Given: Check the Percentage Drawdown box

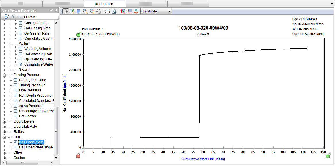Looking at the screenshot, I should tap(15, 111).
